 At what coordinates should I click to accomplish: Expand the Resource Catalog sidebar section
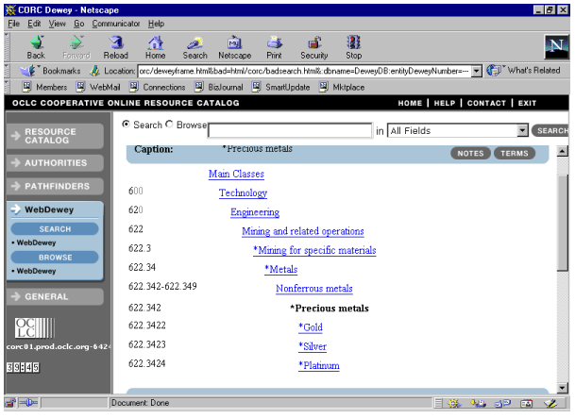pos(55,136)
